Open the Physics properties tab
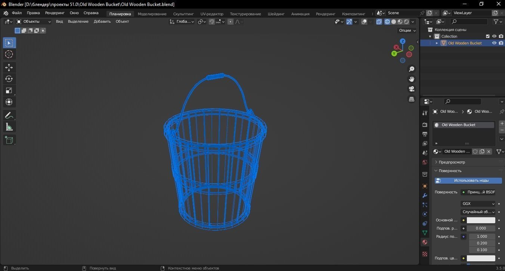This screenshot has width=505, height=271. [425, 214]
